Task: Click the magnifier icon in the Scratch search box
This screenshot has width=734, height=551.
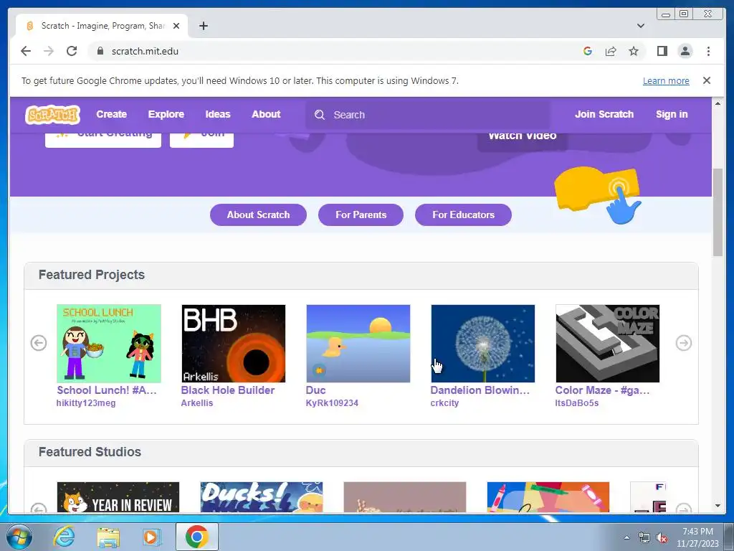Action: (x=320, y=115)
